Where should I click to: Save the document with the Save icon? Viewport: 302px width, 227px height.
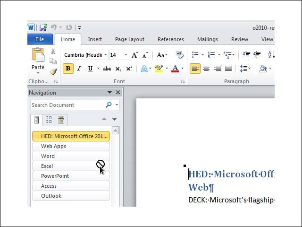[43, 27]
